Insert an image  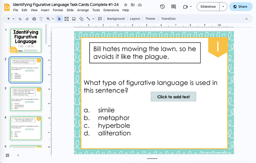pyautogui.click(x=74, y=18)
